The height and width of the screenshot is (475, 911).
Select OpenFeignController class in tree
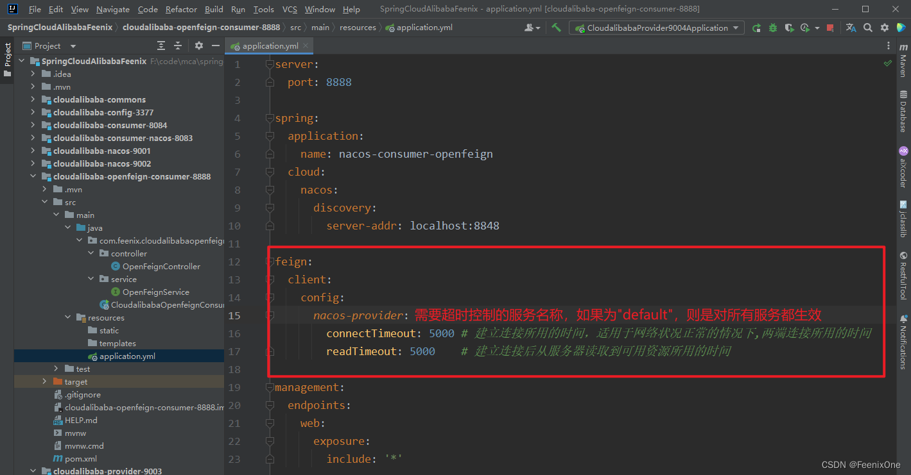pos(161,266)
